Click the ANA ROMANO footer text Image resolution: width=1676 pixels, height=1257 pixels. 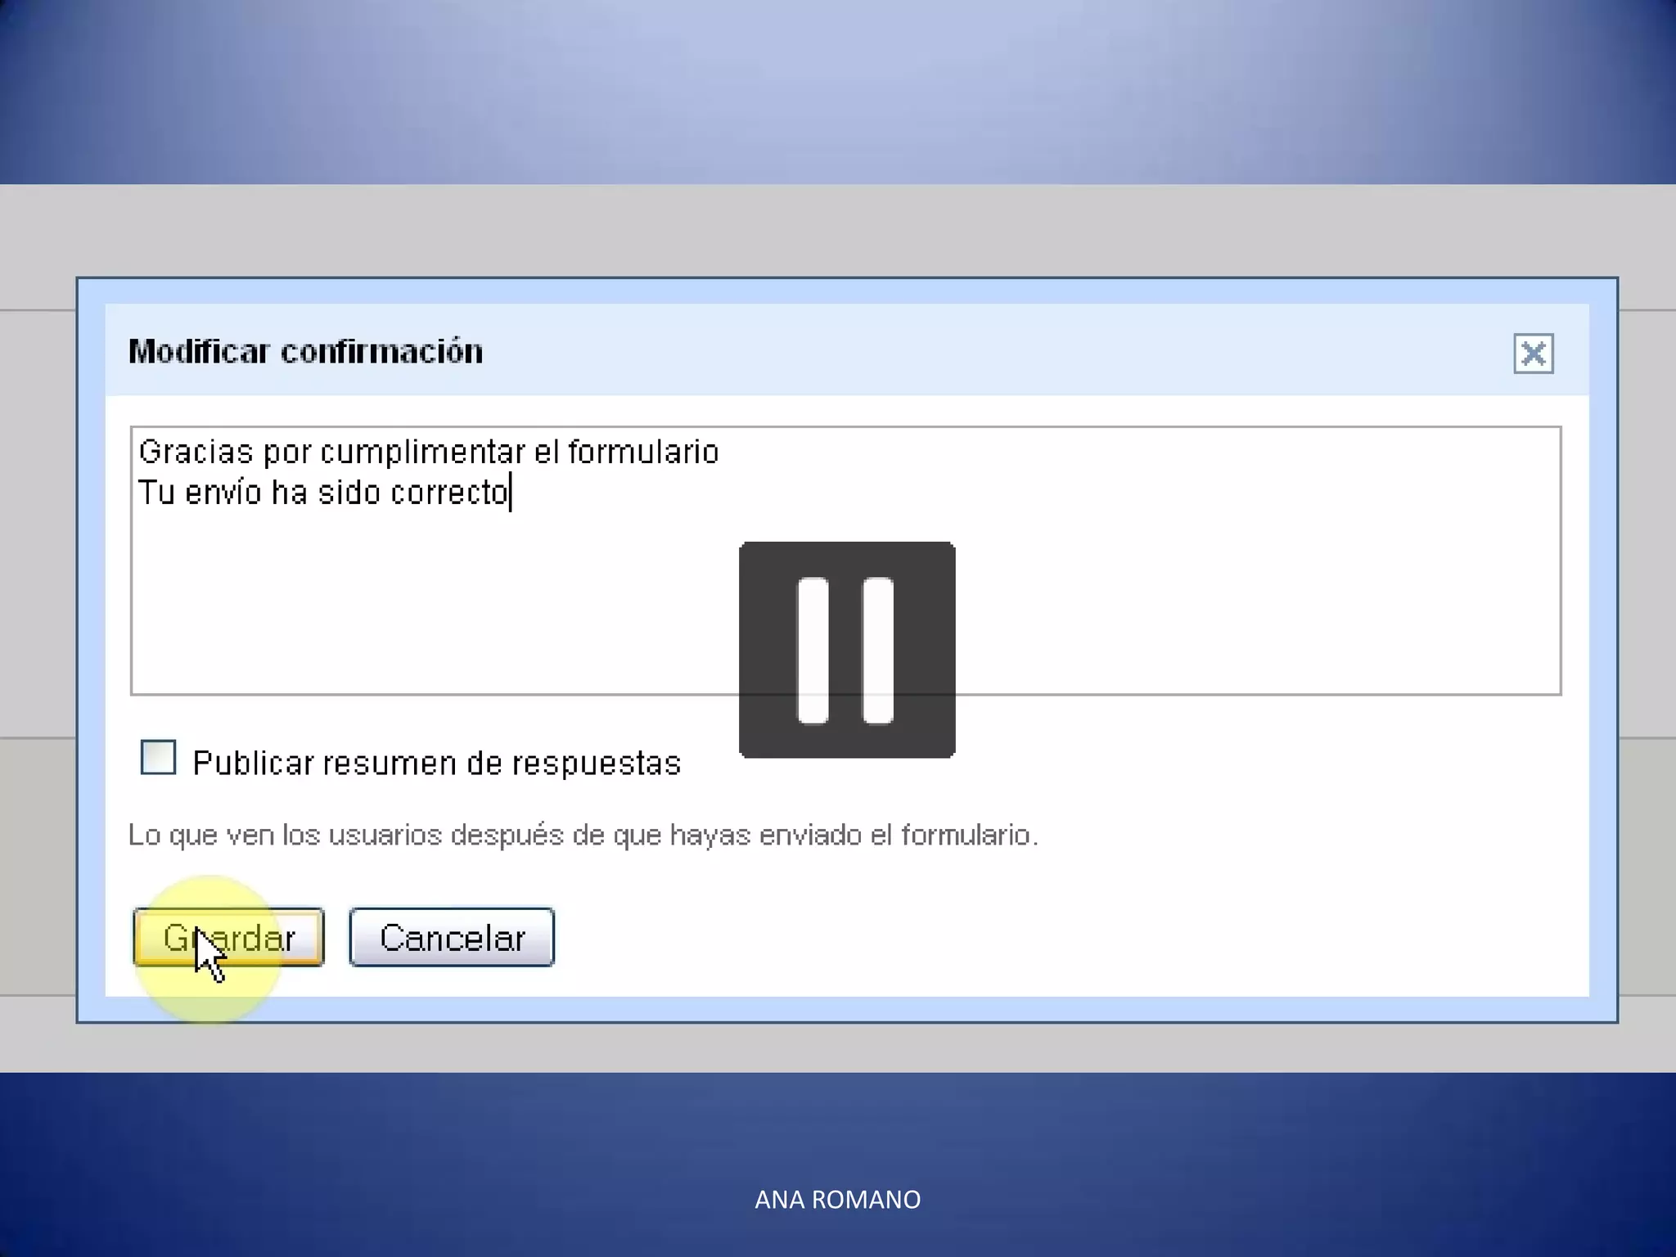837,1200
